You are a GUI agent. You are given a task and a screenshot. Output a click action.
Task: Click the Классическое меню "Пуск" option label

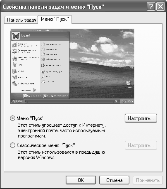click(x=46, y=145)
